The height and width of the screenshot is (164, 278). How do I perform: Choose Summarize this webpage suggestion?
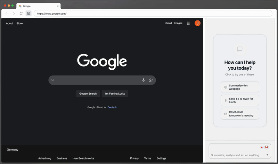coord(240,87)
